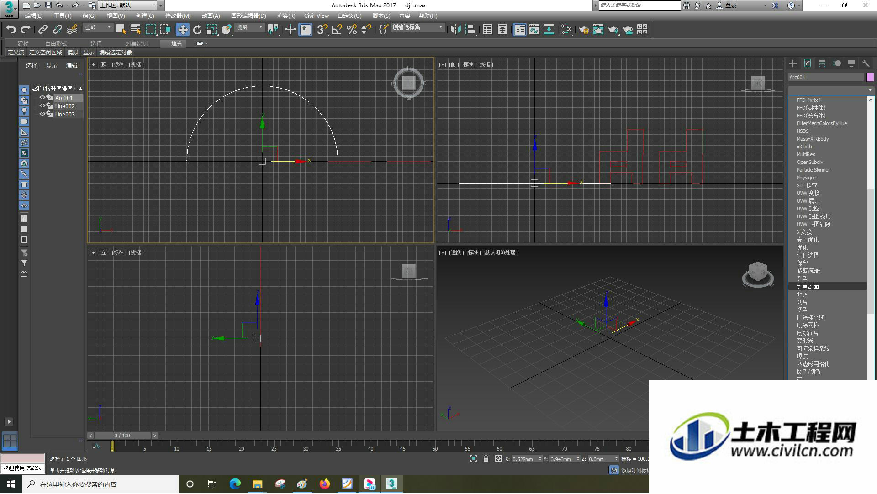This screenshot has height=494, width=877.
Task: Open the 工作区: 默认 workspace dropdown
Action: coord(128,5)
